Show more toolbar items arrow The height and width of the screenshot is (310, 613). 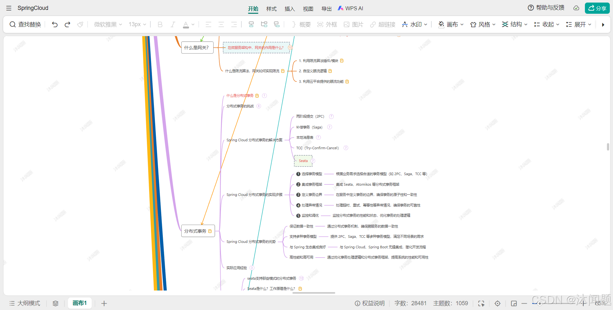(603, 25)
